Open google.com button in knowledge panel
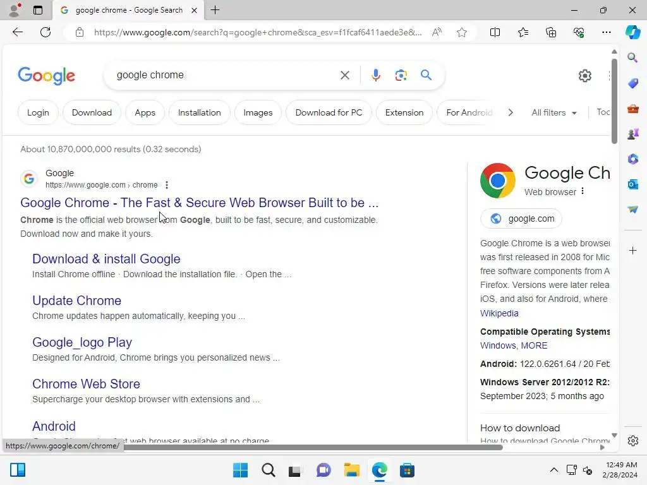647x485 pixels. coord(521,219)
